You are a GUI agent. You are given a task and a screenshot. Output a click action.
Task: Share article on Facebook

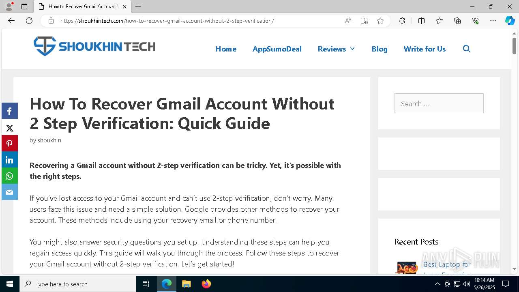point(9,111)
